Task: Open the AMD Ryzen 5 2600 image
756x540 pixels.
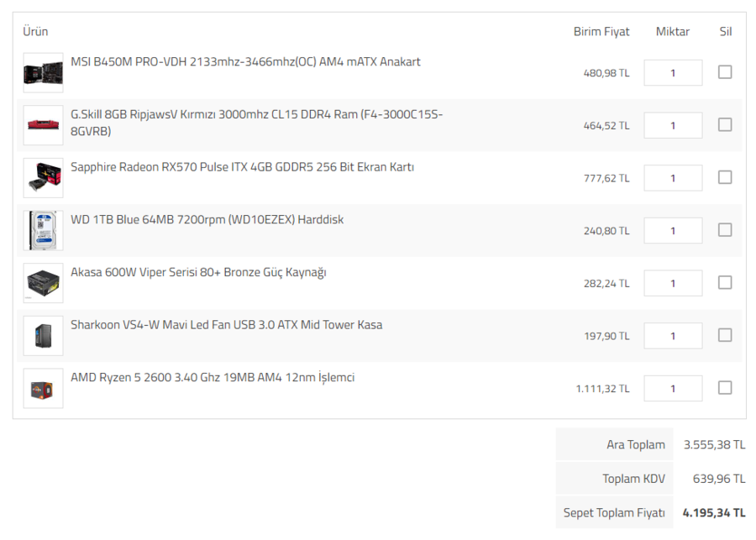Action: (x=43, y=388)
